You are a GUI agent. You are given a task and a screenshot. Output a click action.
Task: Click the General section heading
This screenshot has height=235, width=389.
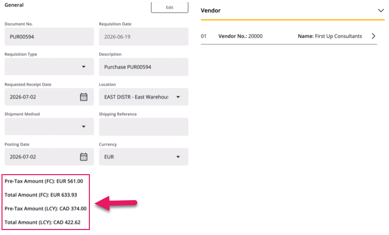(x=14, y=5)
